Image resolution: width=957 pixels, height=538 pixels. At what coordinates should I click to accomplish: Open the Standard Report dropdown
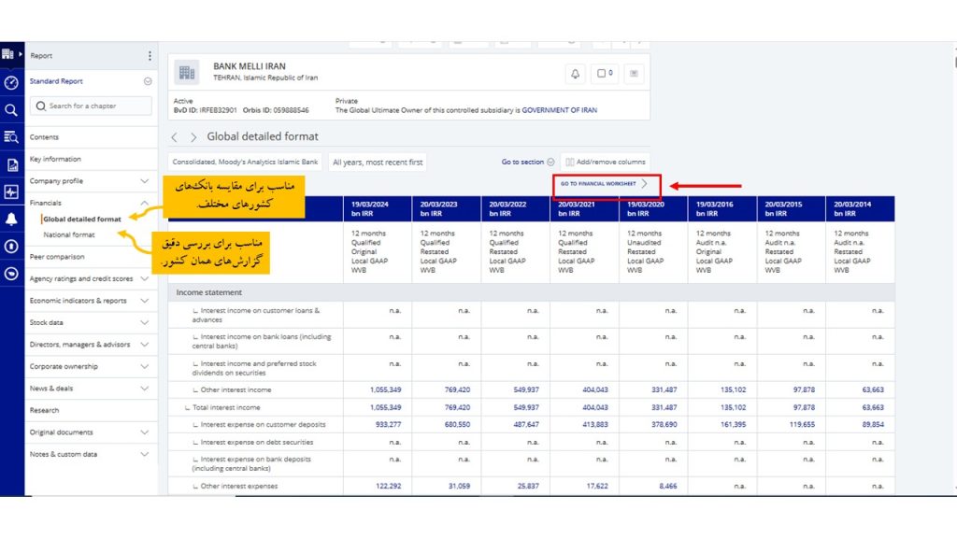click(148, 81)
